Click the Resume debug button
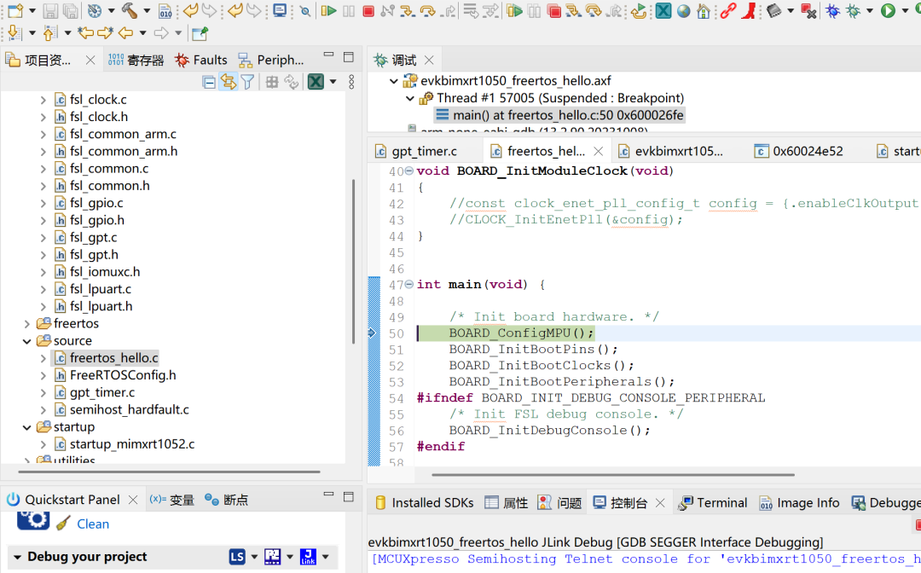 (328, 10)
